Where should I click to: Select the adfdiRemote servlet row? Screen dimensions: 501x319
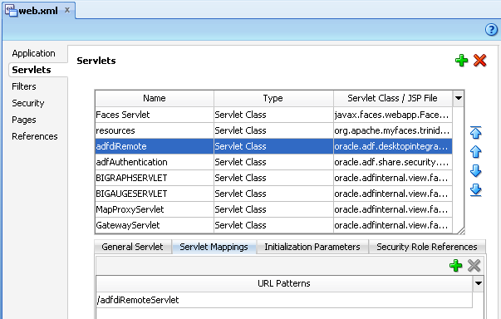click(273, 146)
